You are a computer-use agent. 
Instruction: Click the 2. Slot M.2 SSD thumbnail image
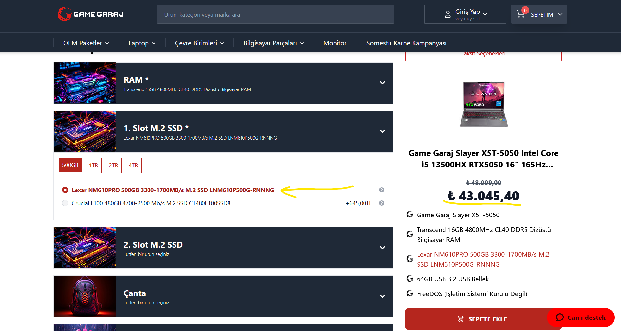[x=85, y=248]
